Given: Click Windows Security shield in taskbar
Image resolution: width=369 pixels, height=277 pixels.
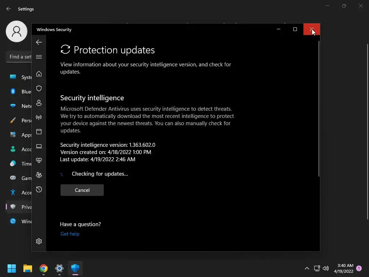Looking at the screenshot, I should click(75, 268).
